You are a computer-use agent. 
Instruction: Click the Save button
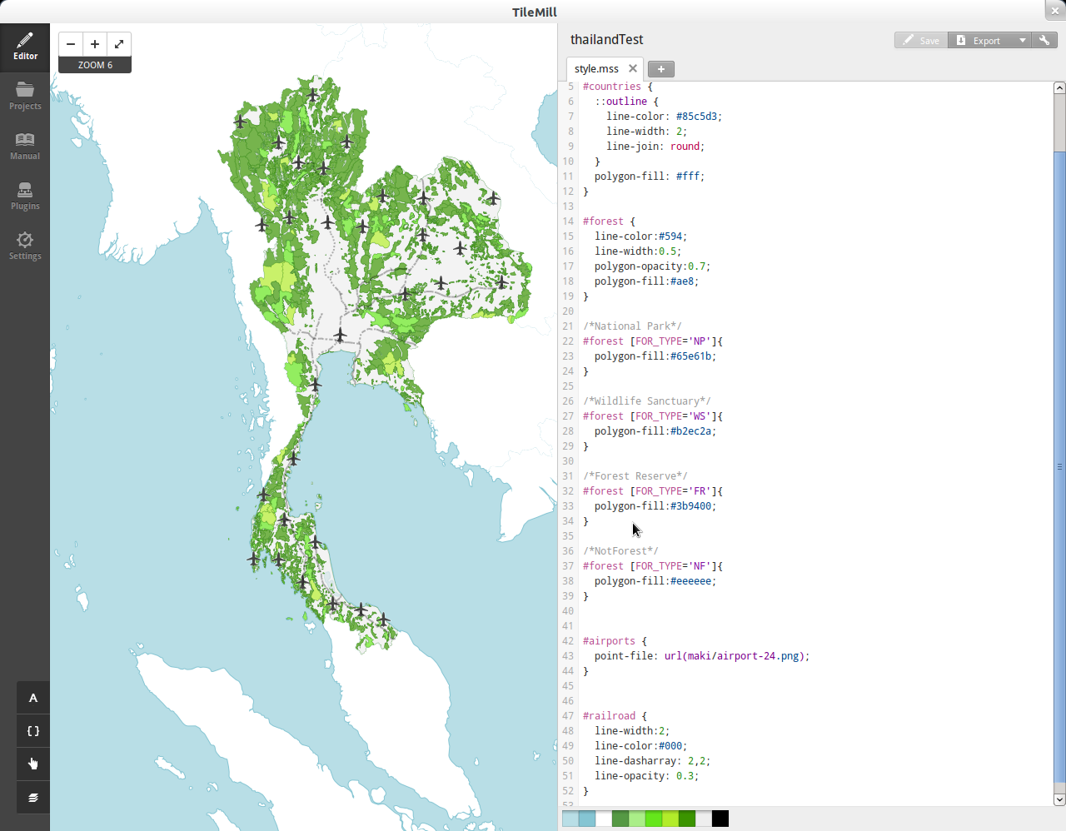click(x=921, y=40)
